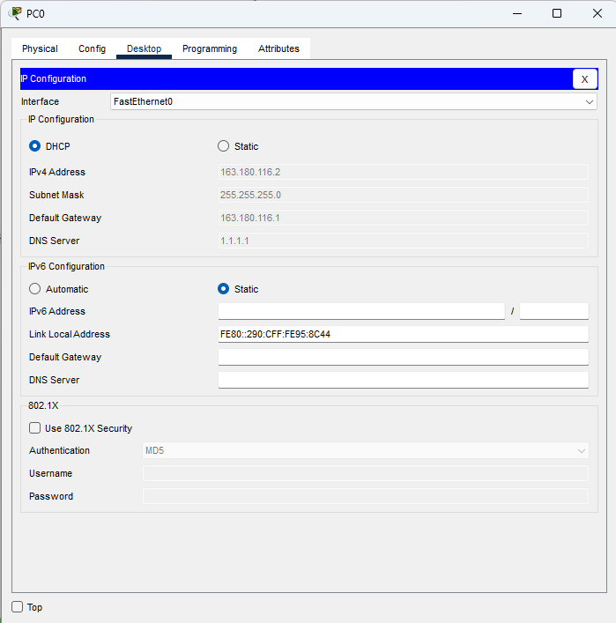The image size is (616, 623).
Task: Focus the IPv6 prefix length field
Action: [x=554, y=311]
